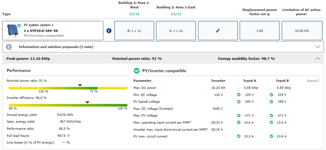Click the 1 x STP10.0-3AV-40 model name
This screenshot has width=326, height=150.
41,31
